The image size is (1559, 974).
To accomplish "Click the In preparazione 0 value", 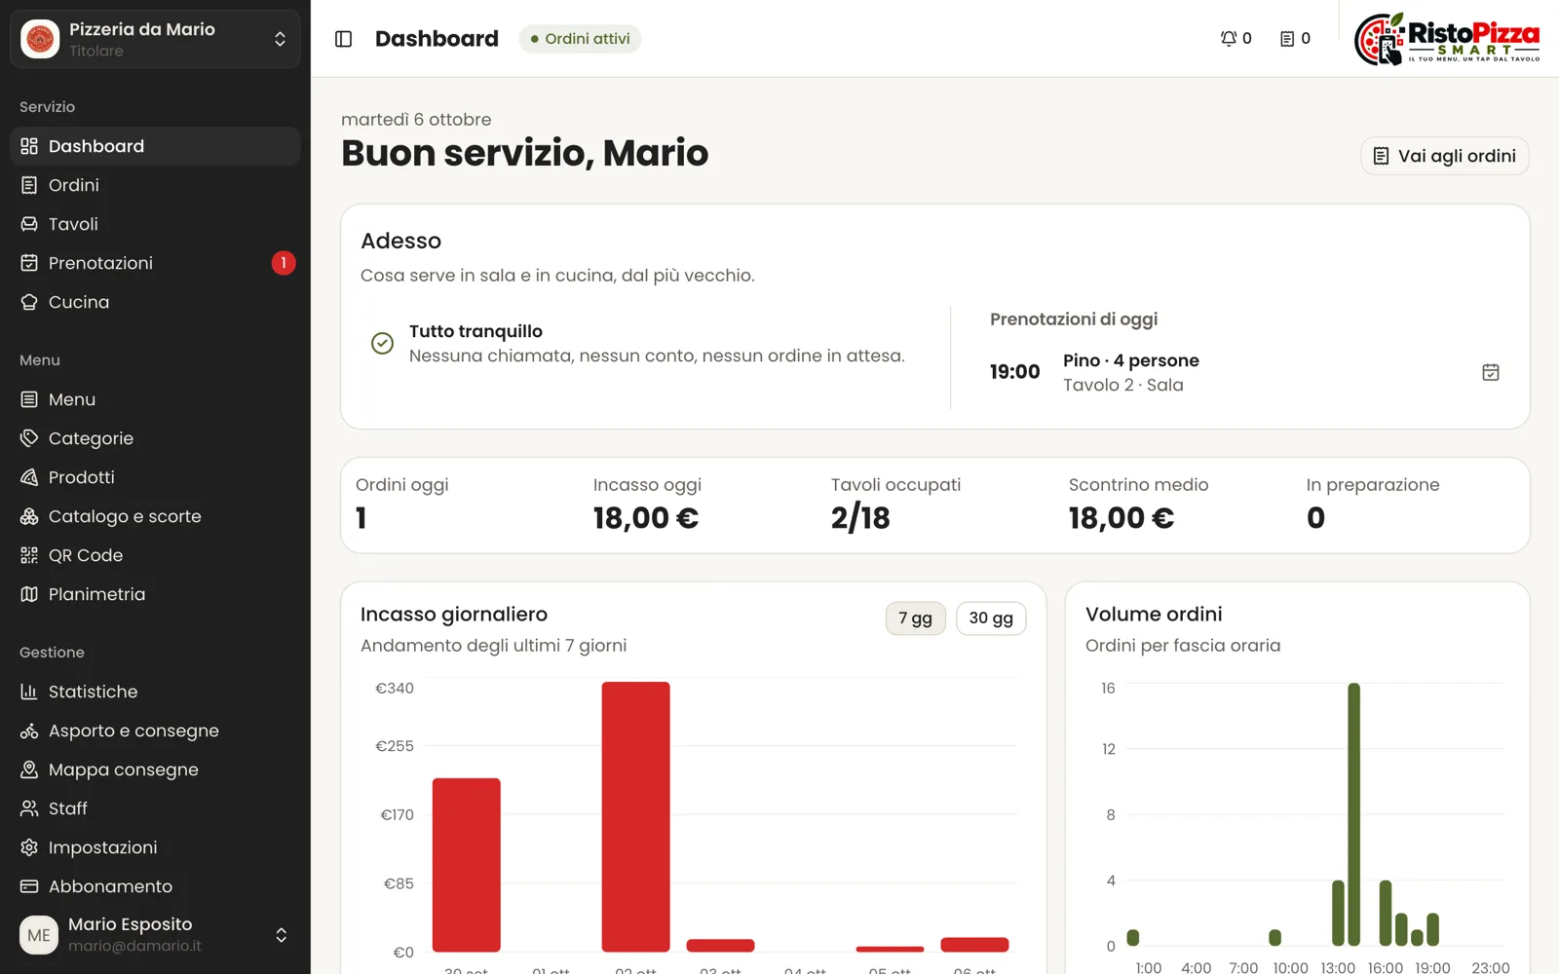I will (1315, 518).
